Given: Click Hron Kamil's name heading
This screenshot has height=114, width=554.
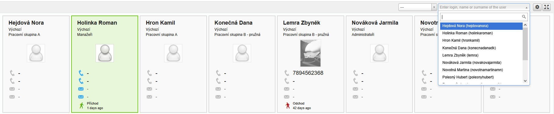Looking at the screenshot, I should tap(160, 23).
